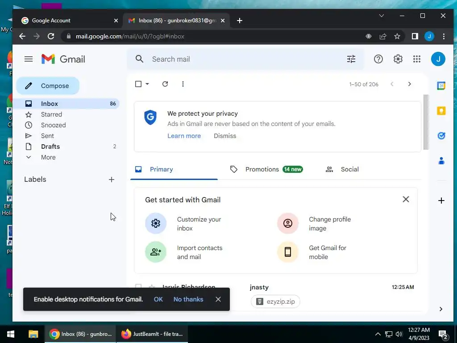Show search options filter icon
457x343 pixels.
pos(351,59)
